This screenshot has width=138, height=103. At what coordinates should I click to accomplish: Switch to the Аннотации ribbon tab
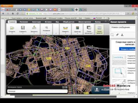click(x=37, y=22)
